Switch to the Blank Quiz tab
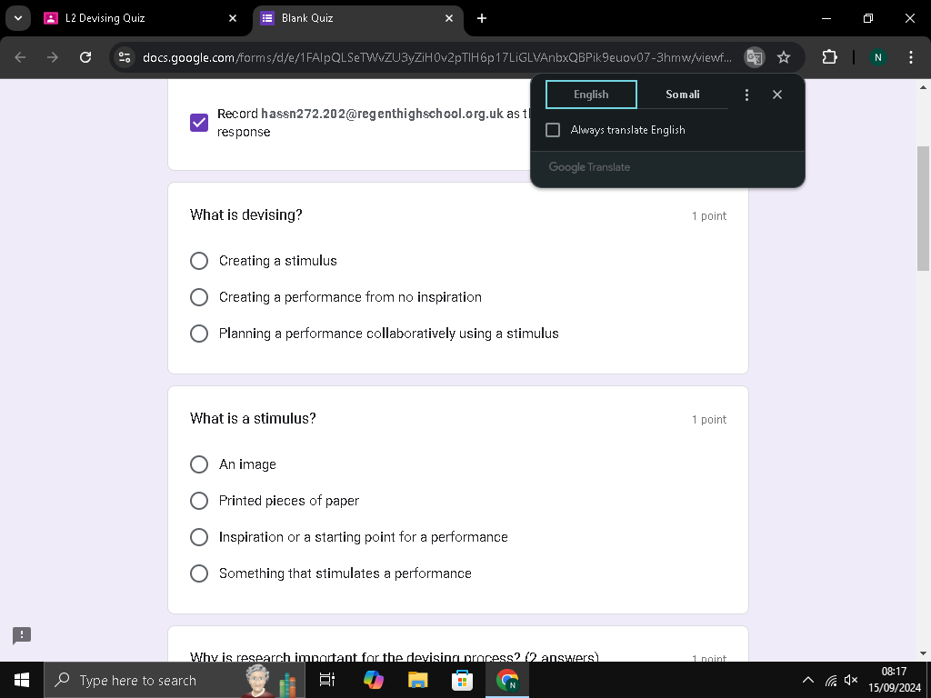 pos(358,18)
